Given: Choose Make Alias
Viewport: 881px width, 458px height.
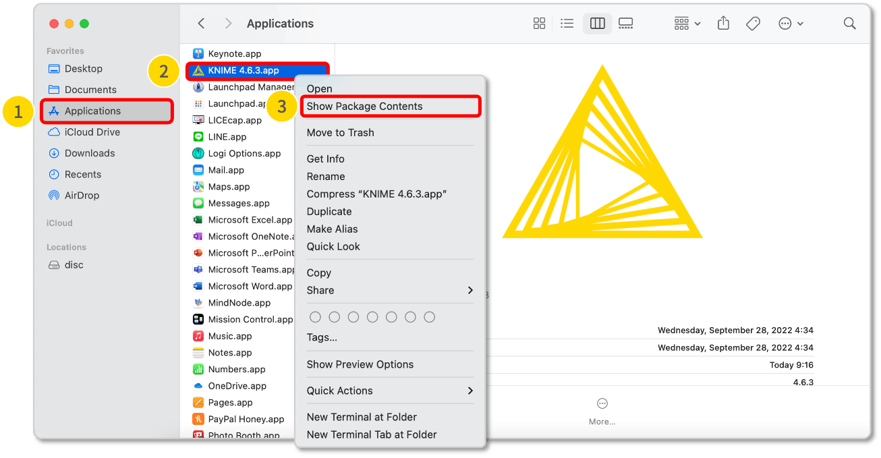Looking at the screenshot, I should click(x=332, y=229).
